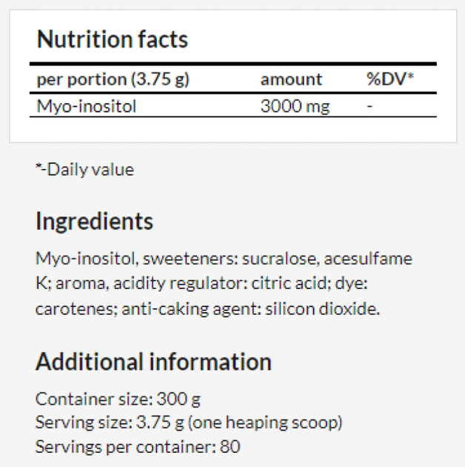Click the "Ingredients" heading
465x467 pixels.
[x=94, y=221]
